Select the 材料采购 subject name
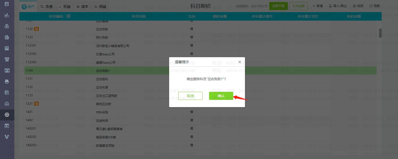This screenshot has height=159, width=398. pyautogui.click(x=102, y=112)
